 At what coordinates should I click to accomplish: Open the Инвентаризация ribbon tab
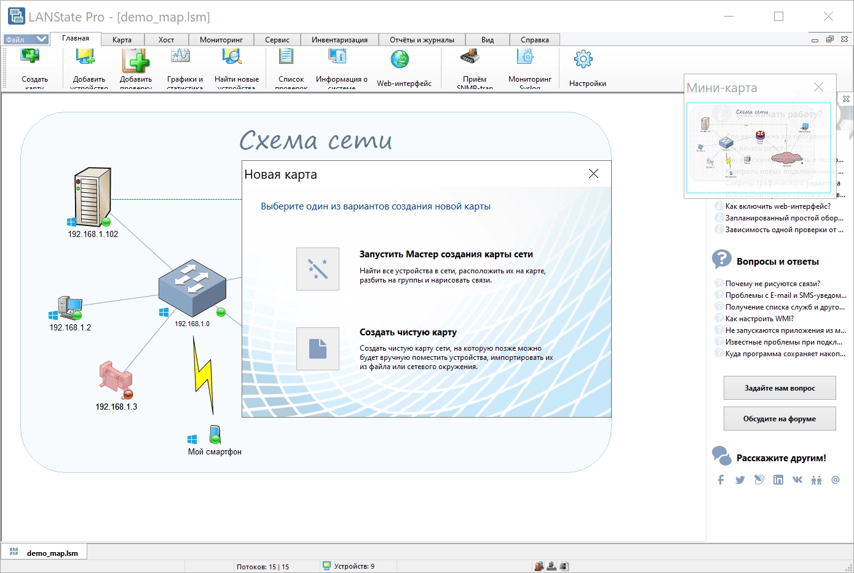coord(339,40)
